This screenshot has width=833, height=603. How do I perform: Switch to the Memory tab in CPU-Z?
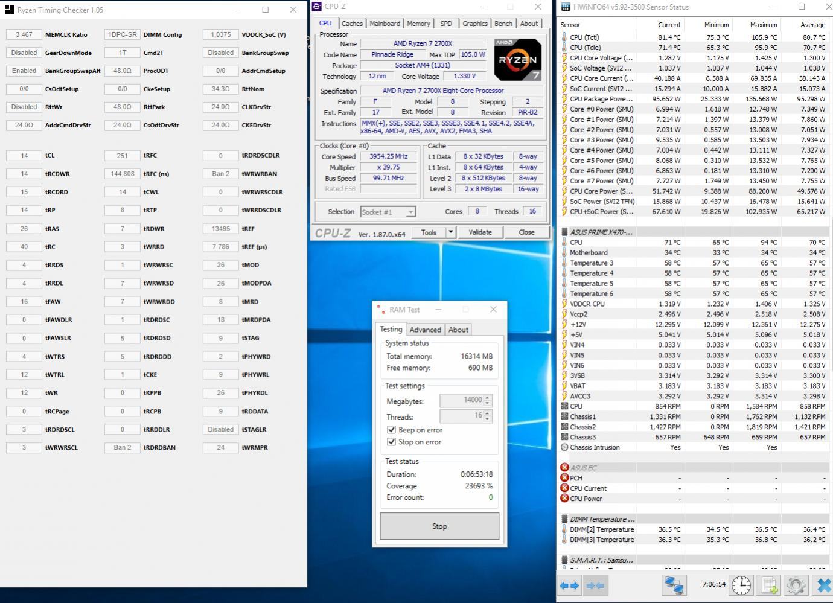pos(418,24)
